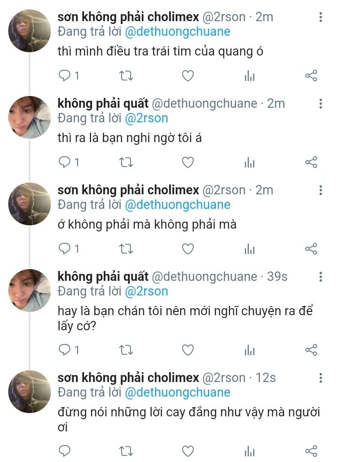Reply to the "thì mình điều tra" tweet
This screenshot has width=338, height=462.
65,75
